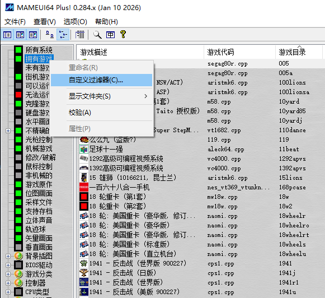Open the 显示文件夹(S) submenu
The image size is (325, 298).
coord(102,96)
